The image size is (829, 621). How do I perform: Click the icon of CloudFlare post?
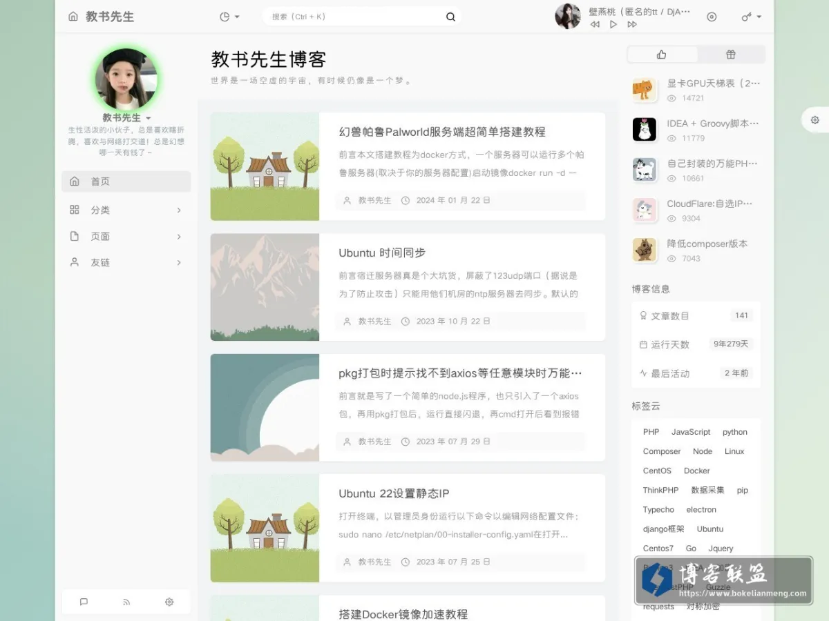pyautogui.click(x=645, y=210)
